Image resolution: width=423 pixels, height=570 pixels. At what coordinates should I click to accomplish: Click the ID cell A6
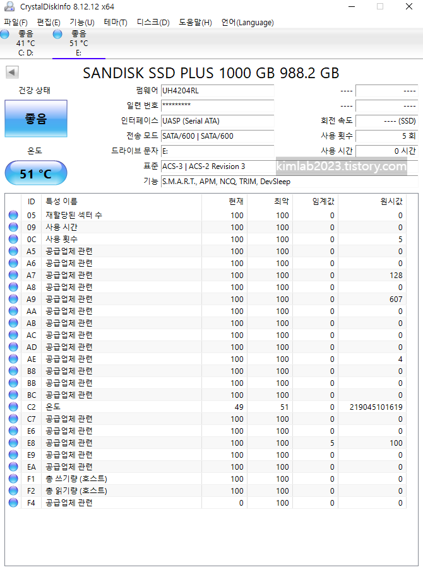tap(32, 263)
